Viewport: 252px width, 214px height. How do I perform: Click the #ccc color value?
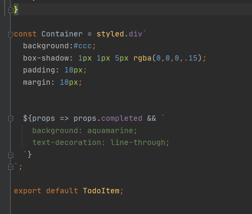pyautogui.click(x=82, y=46)
